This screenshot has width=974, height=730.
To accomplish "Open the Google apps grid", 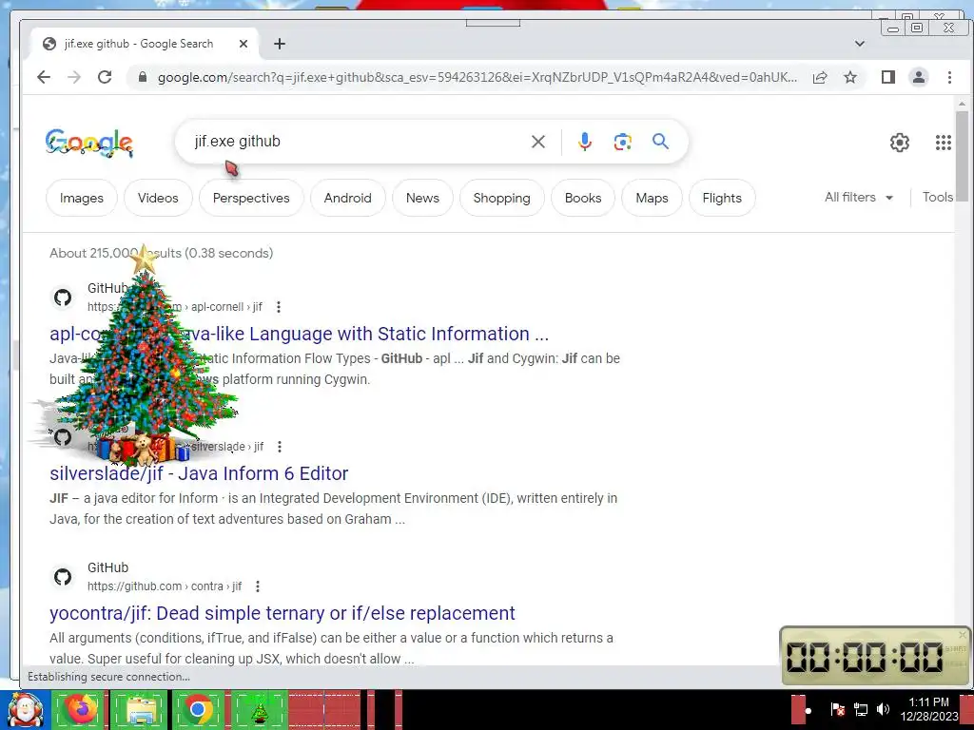I will (944, 143).
